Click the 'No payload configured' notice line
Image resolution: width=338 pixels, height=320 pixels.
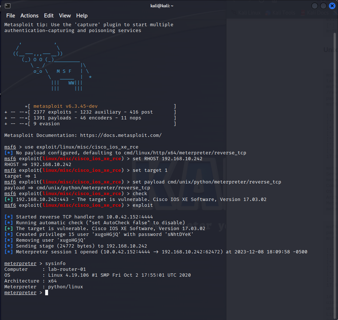tap(125, 153)
